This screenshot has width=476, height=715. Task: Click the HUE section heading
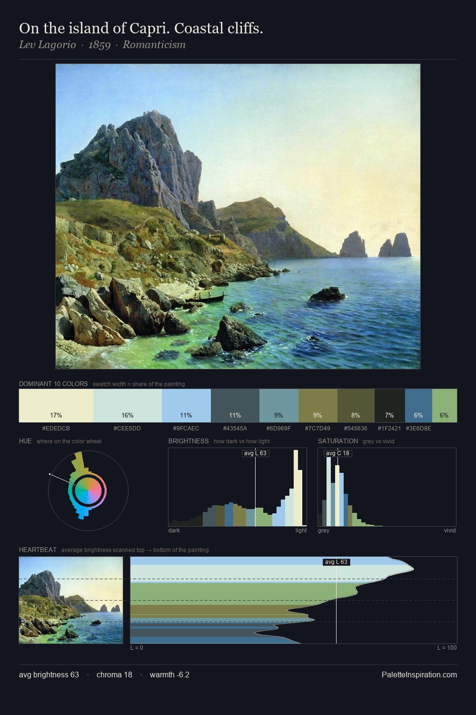pyautogui.click(x=25, y=441)
